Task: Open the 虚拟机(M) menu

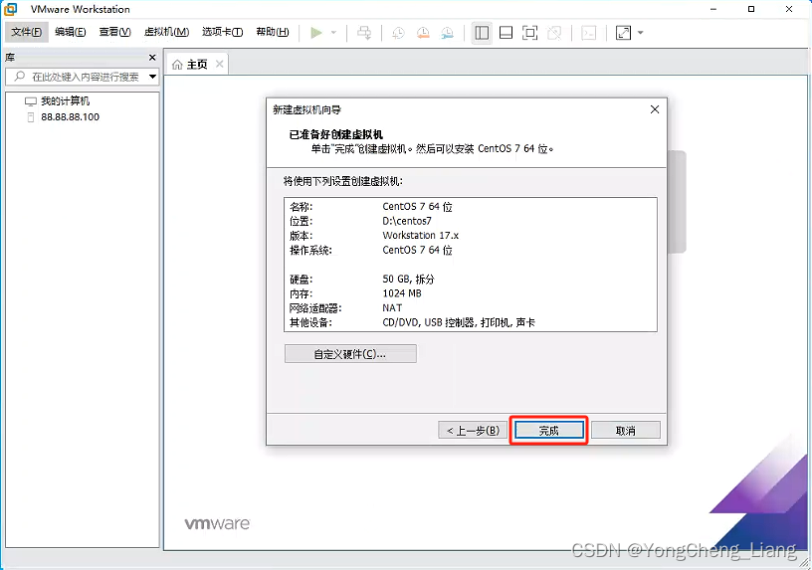Action: pyautogui.click(x=167, y=32)
